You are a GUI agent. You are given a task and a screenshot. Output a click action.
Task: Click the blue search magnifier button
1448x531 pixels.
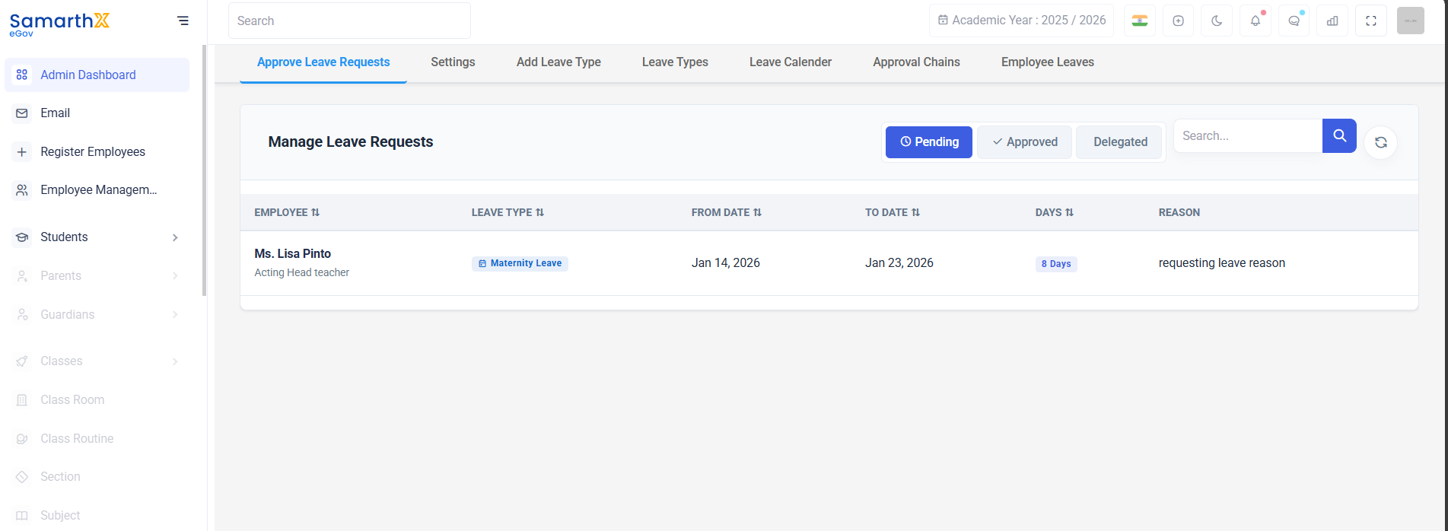[x=1339, y=135]
